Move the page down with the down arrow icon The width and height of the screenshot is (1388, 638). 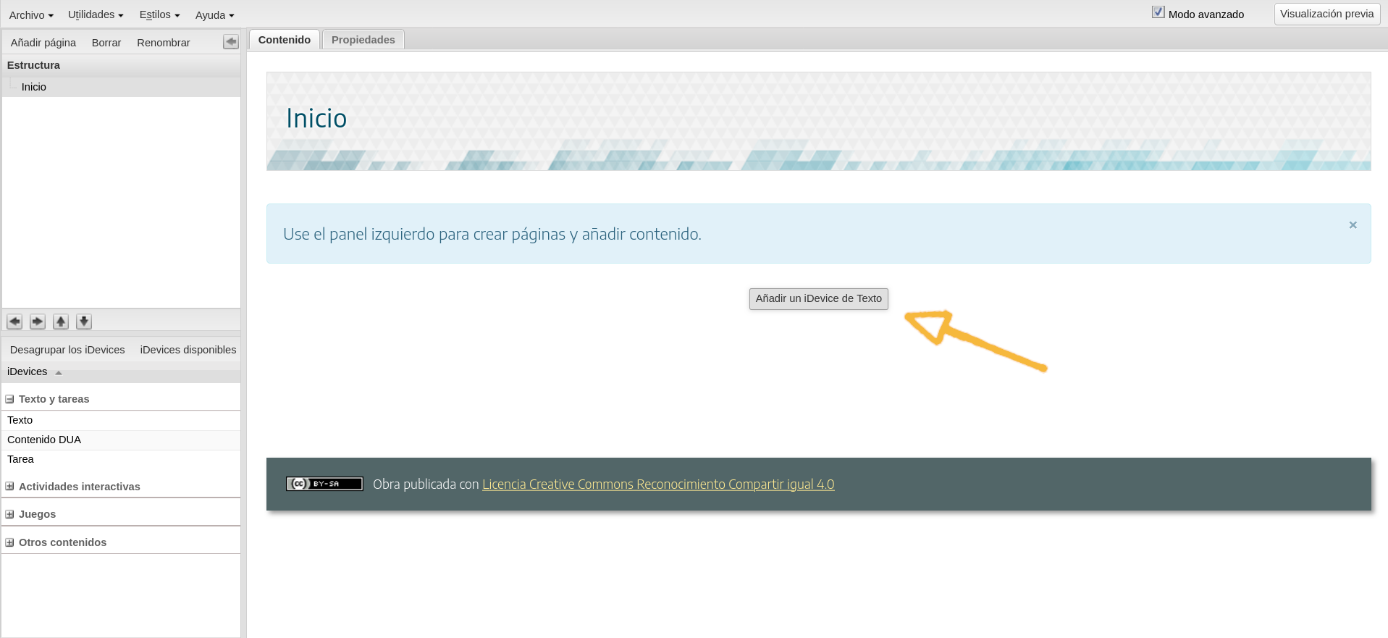click(84, 322)
